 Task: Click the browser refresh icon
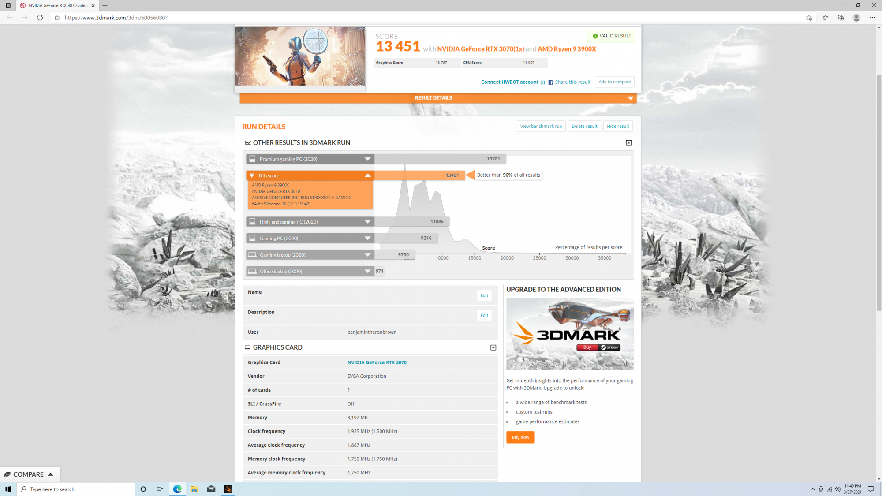click(x=40, y=18)
